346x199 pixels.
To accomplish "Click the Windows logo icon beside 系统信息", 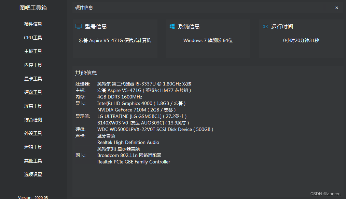I will (x=172, y=26).
